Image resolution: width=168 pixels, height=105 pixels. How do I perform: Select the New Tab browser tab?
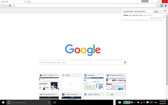(13, 2)
